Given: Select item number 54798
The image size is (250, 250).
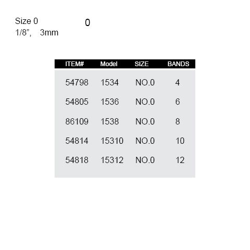Looking at the screenshot, I should tap(77, 82).
